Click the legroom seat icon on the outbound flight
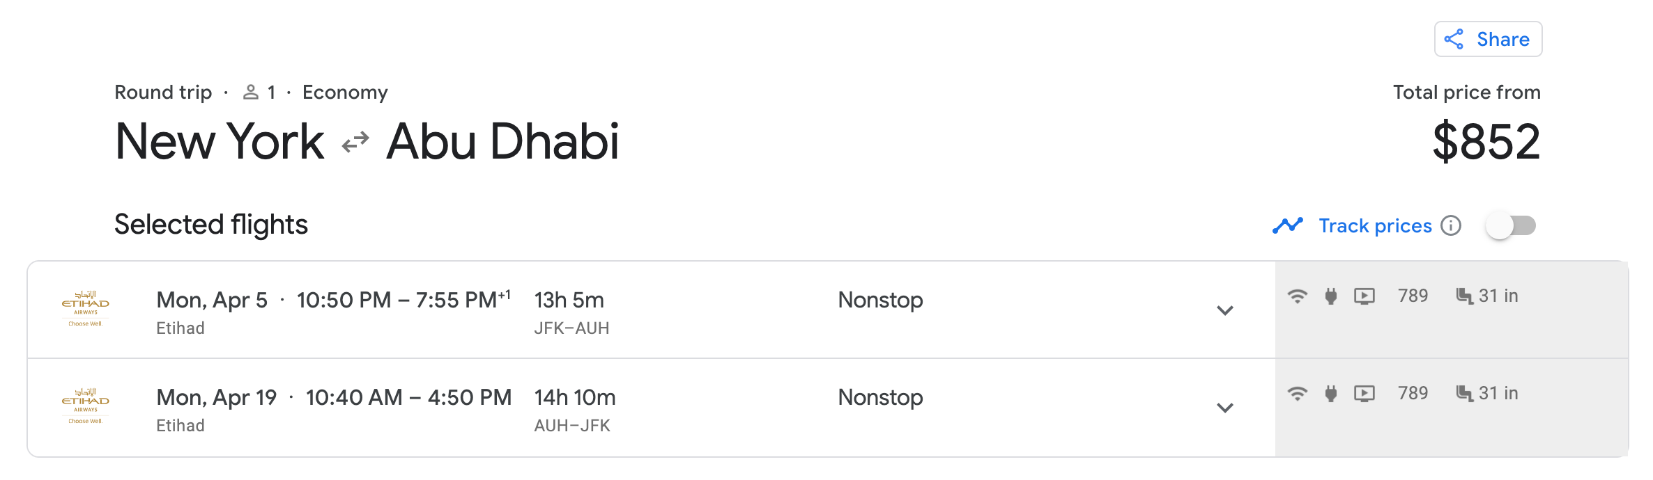The image size is (1653, 480). [x=1464, y=296]
